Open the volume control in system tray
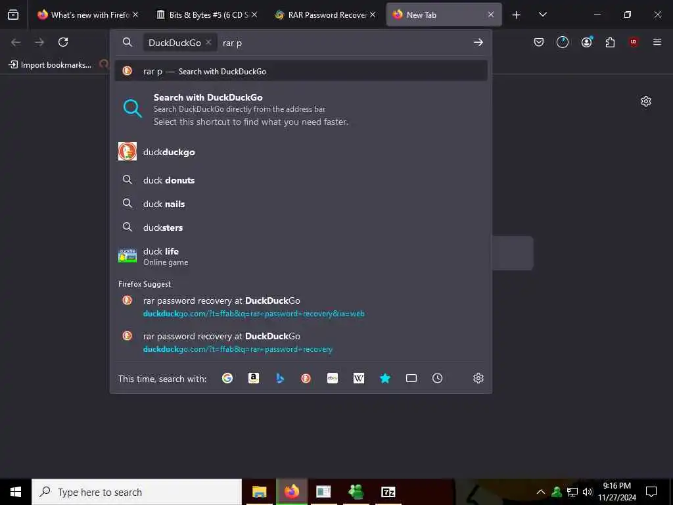This screenshot has width=673, height=505. pyautogui.click(x=588, y=492)
